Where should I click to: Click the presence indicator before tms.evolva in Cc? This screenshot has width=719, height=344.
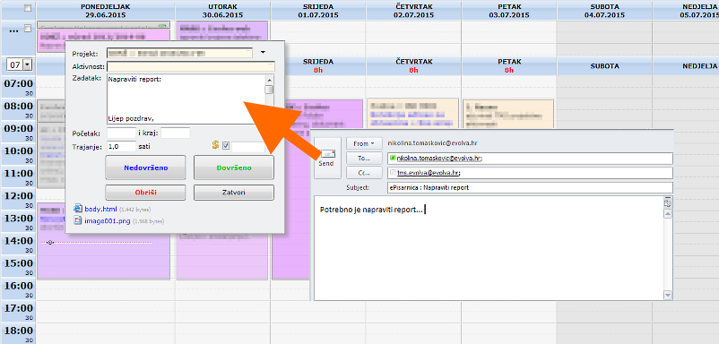tap(393, 173)
